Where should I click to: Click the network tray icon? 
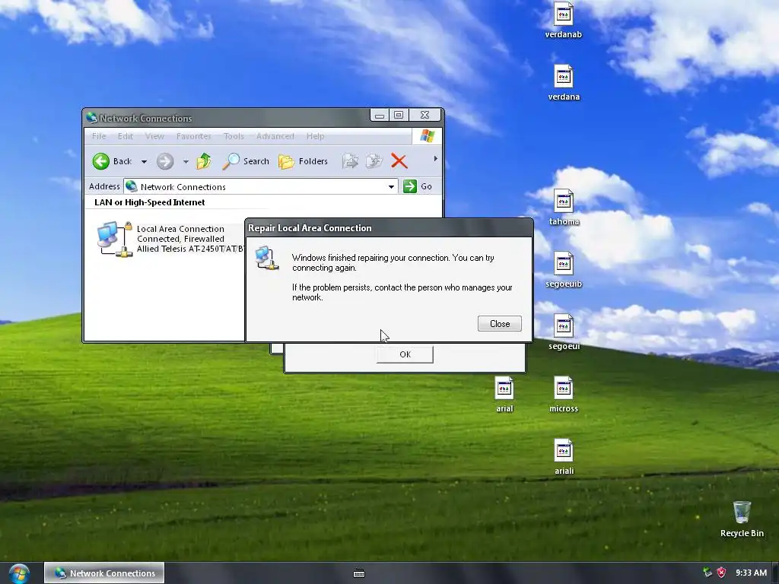click(707, 573)
